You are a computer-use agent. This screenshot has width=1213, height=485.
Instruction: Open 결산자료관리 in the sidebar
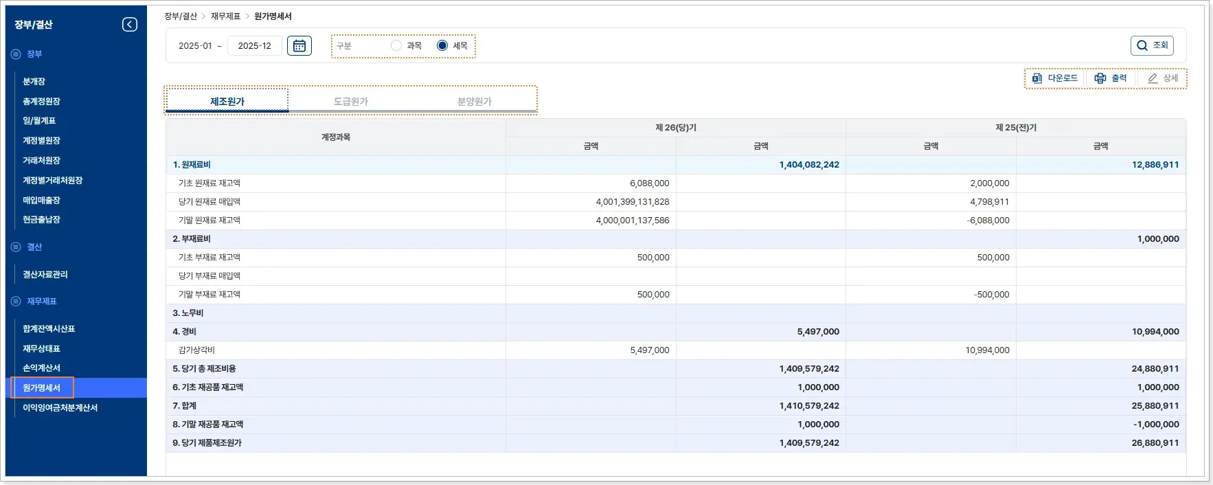coord(45,275)
